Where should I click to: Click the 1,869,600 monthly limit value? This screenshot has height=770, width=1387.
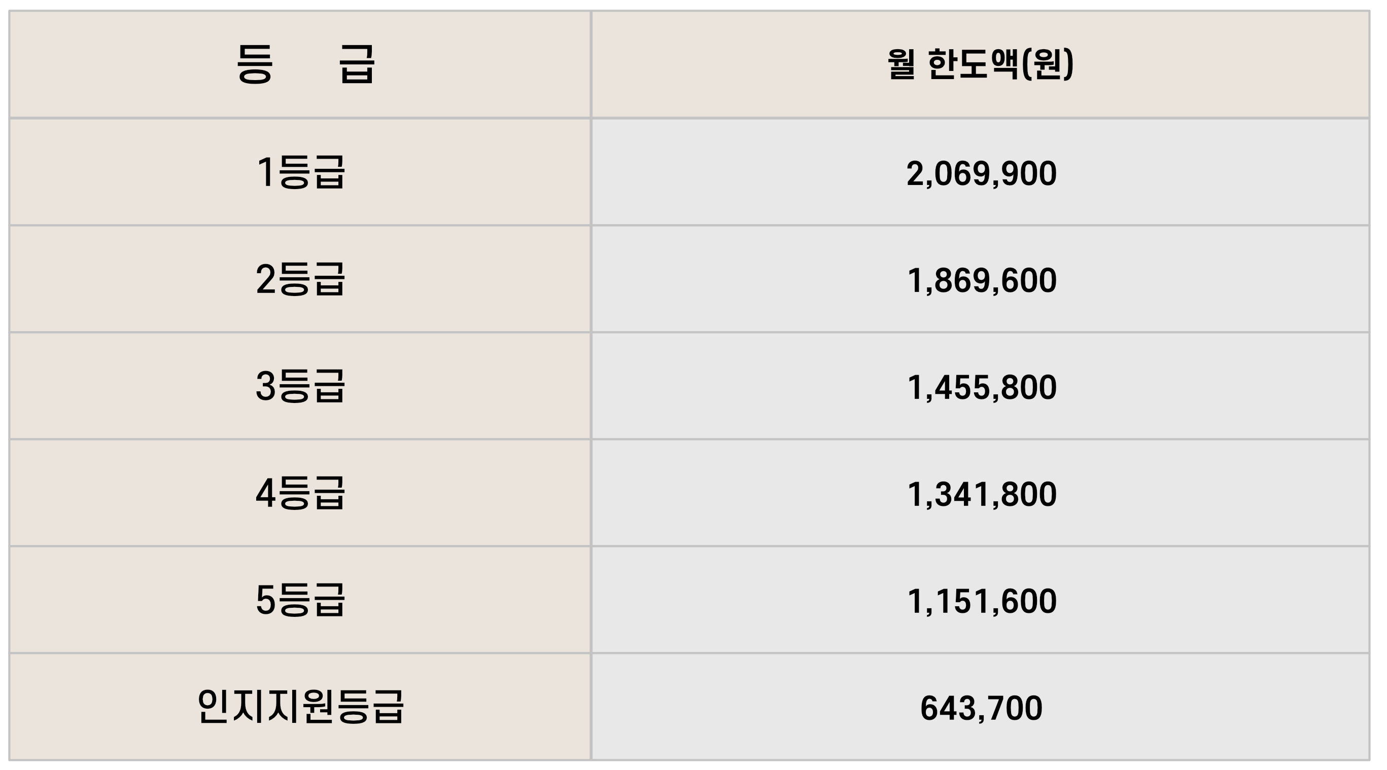click(x=981, y=280)
